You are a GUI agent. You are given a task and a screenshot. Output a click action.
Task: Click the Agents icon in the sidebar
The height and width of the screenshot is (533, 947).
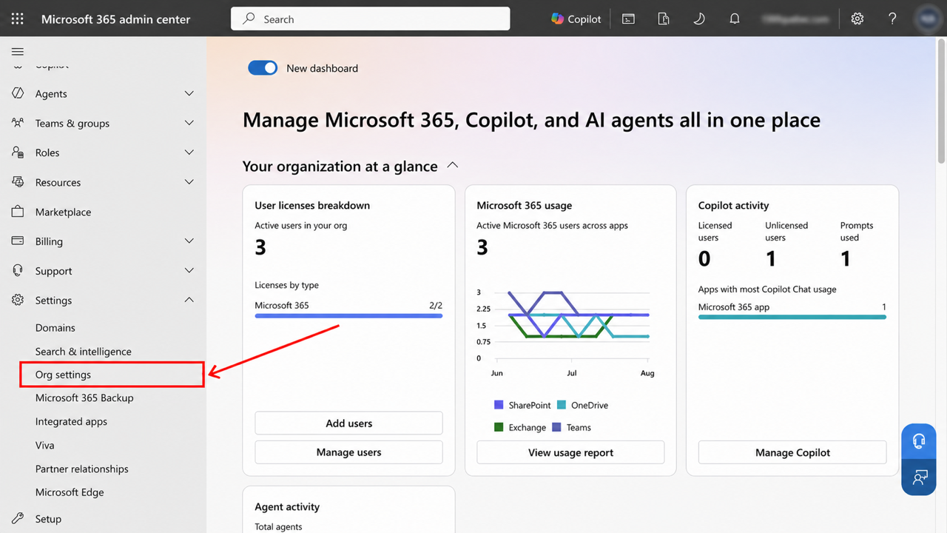[18, 93]
